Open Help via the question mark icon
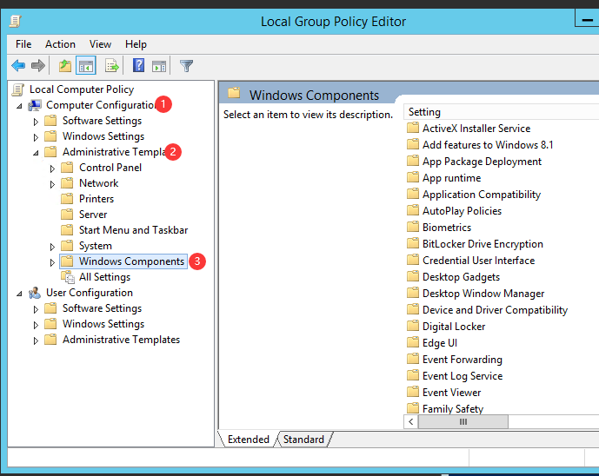599x476 pixels. tap(138, 65)
